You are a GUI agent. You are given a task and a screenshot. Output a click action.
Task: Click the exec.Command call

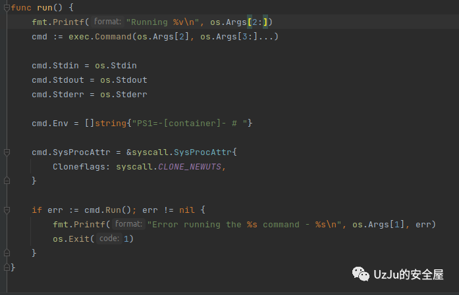(x=100, y=37)
